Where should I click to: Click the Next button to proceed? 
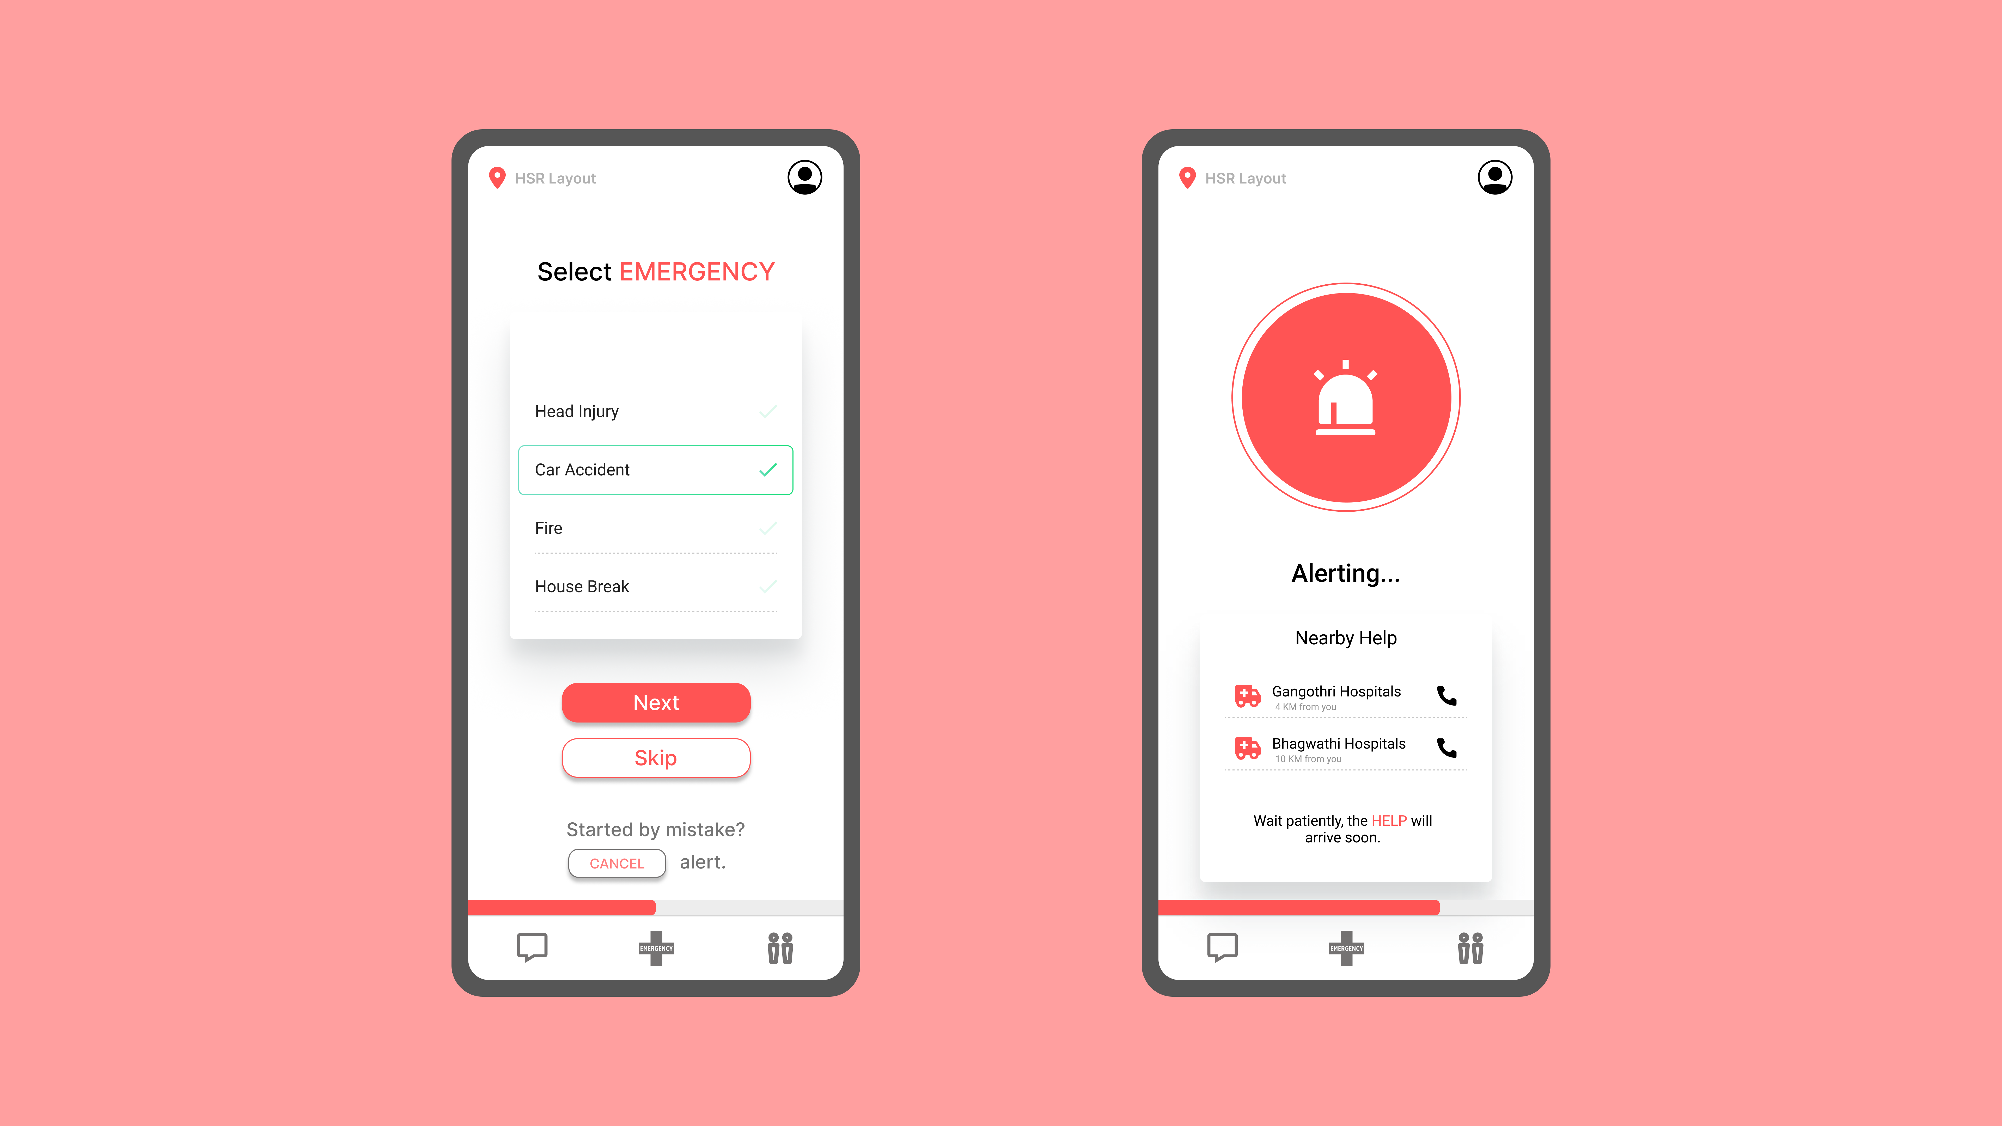pyautogui.click(x=656, y=702)
